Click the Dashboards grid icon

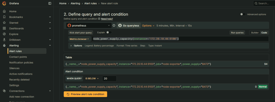4,28
